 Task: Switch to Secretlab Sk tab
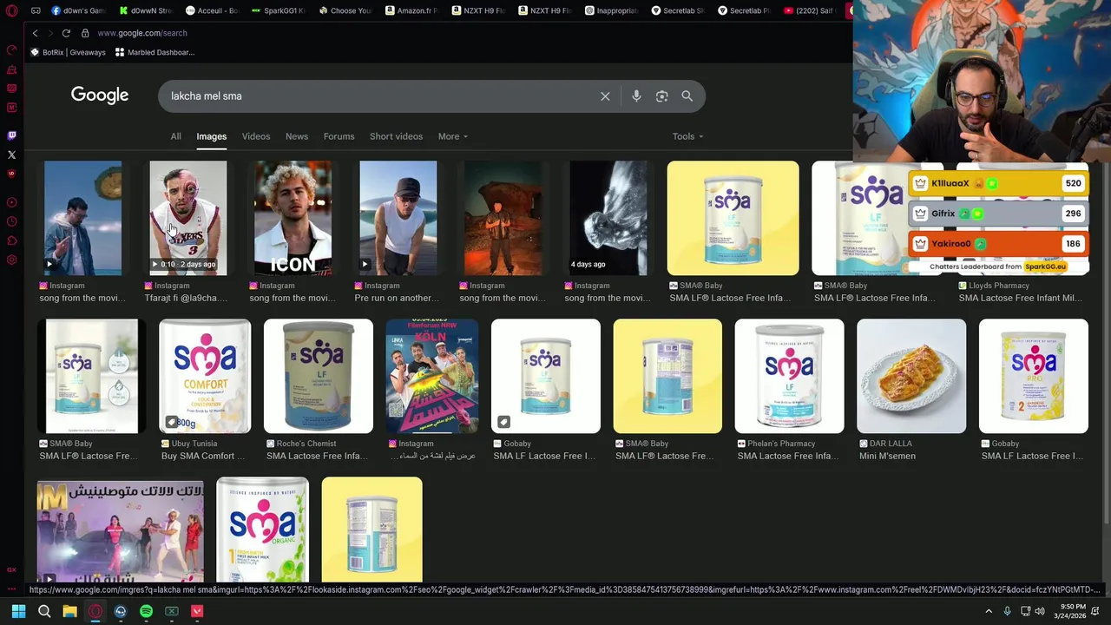coord(678,10)
